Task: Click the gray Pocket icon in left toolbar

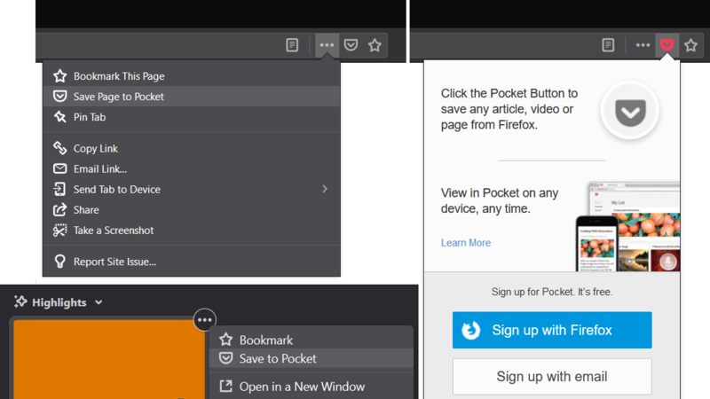Action: pos(351,45)
